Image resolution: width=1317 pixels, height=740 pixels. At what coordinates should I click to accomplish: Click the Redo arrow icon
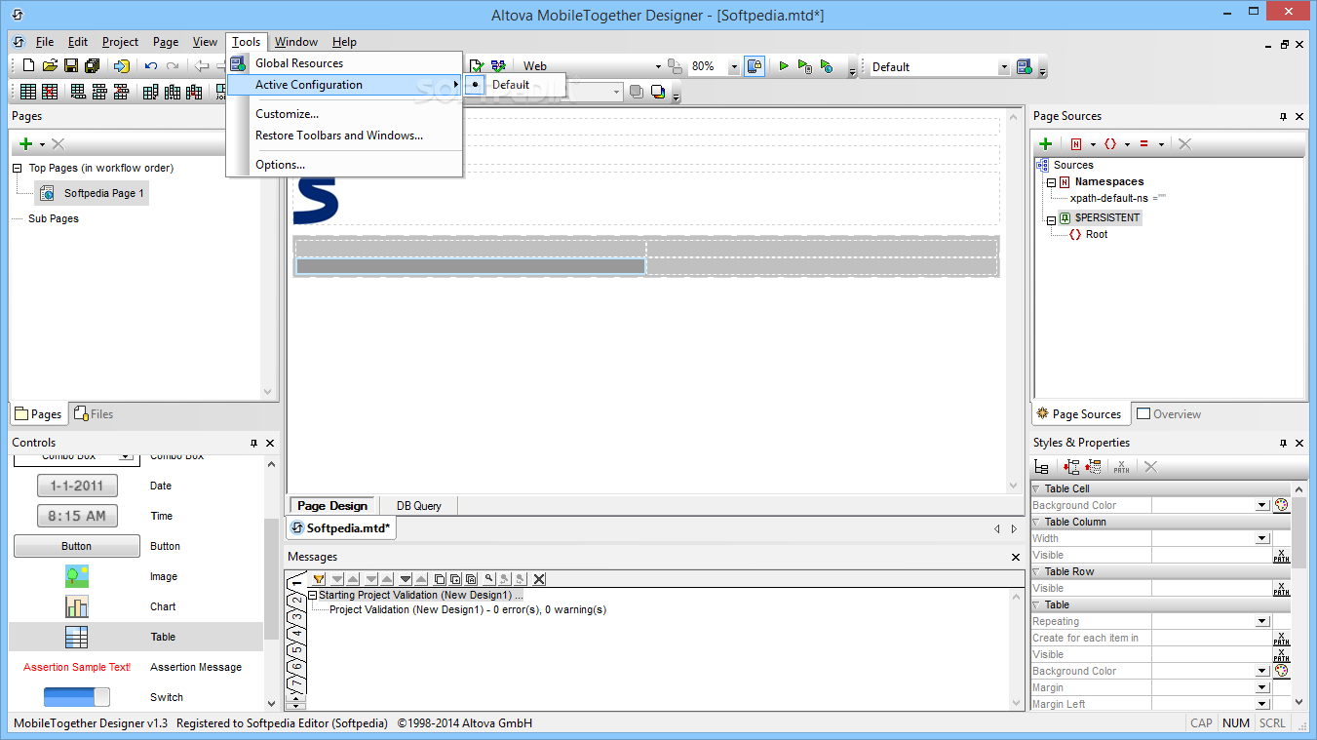pos(173,66)
